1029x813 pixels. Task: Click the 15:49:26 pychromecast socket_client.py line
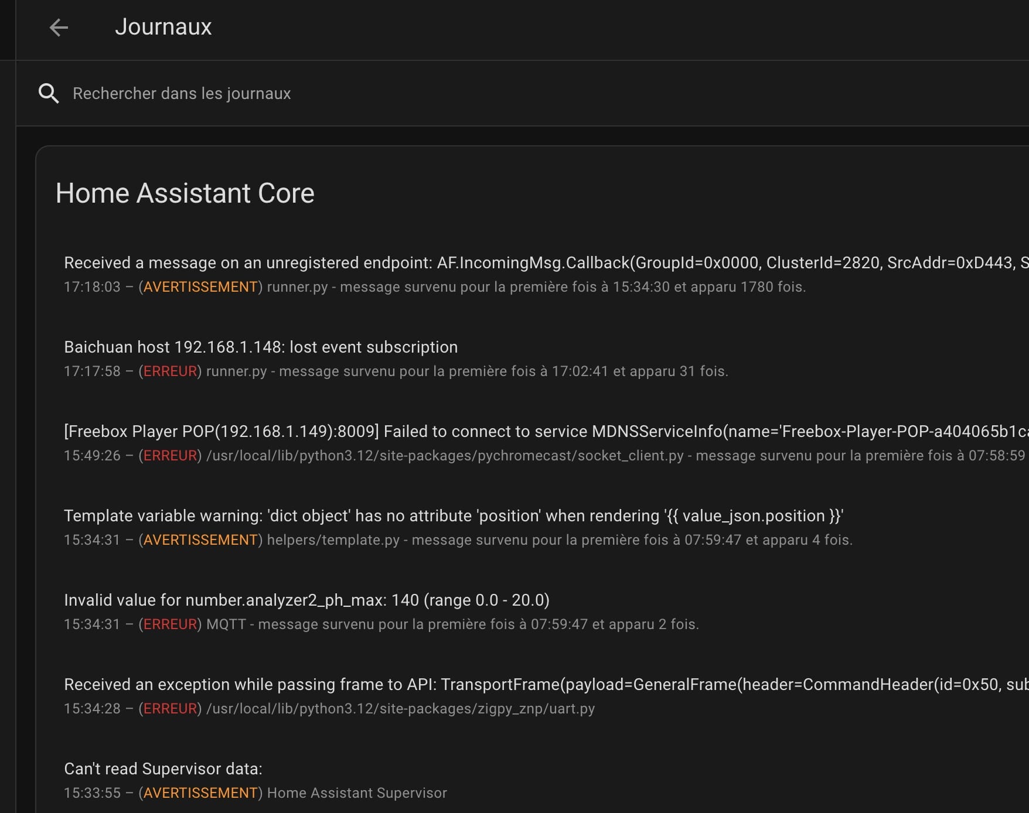(x=546, y=456)
